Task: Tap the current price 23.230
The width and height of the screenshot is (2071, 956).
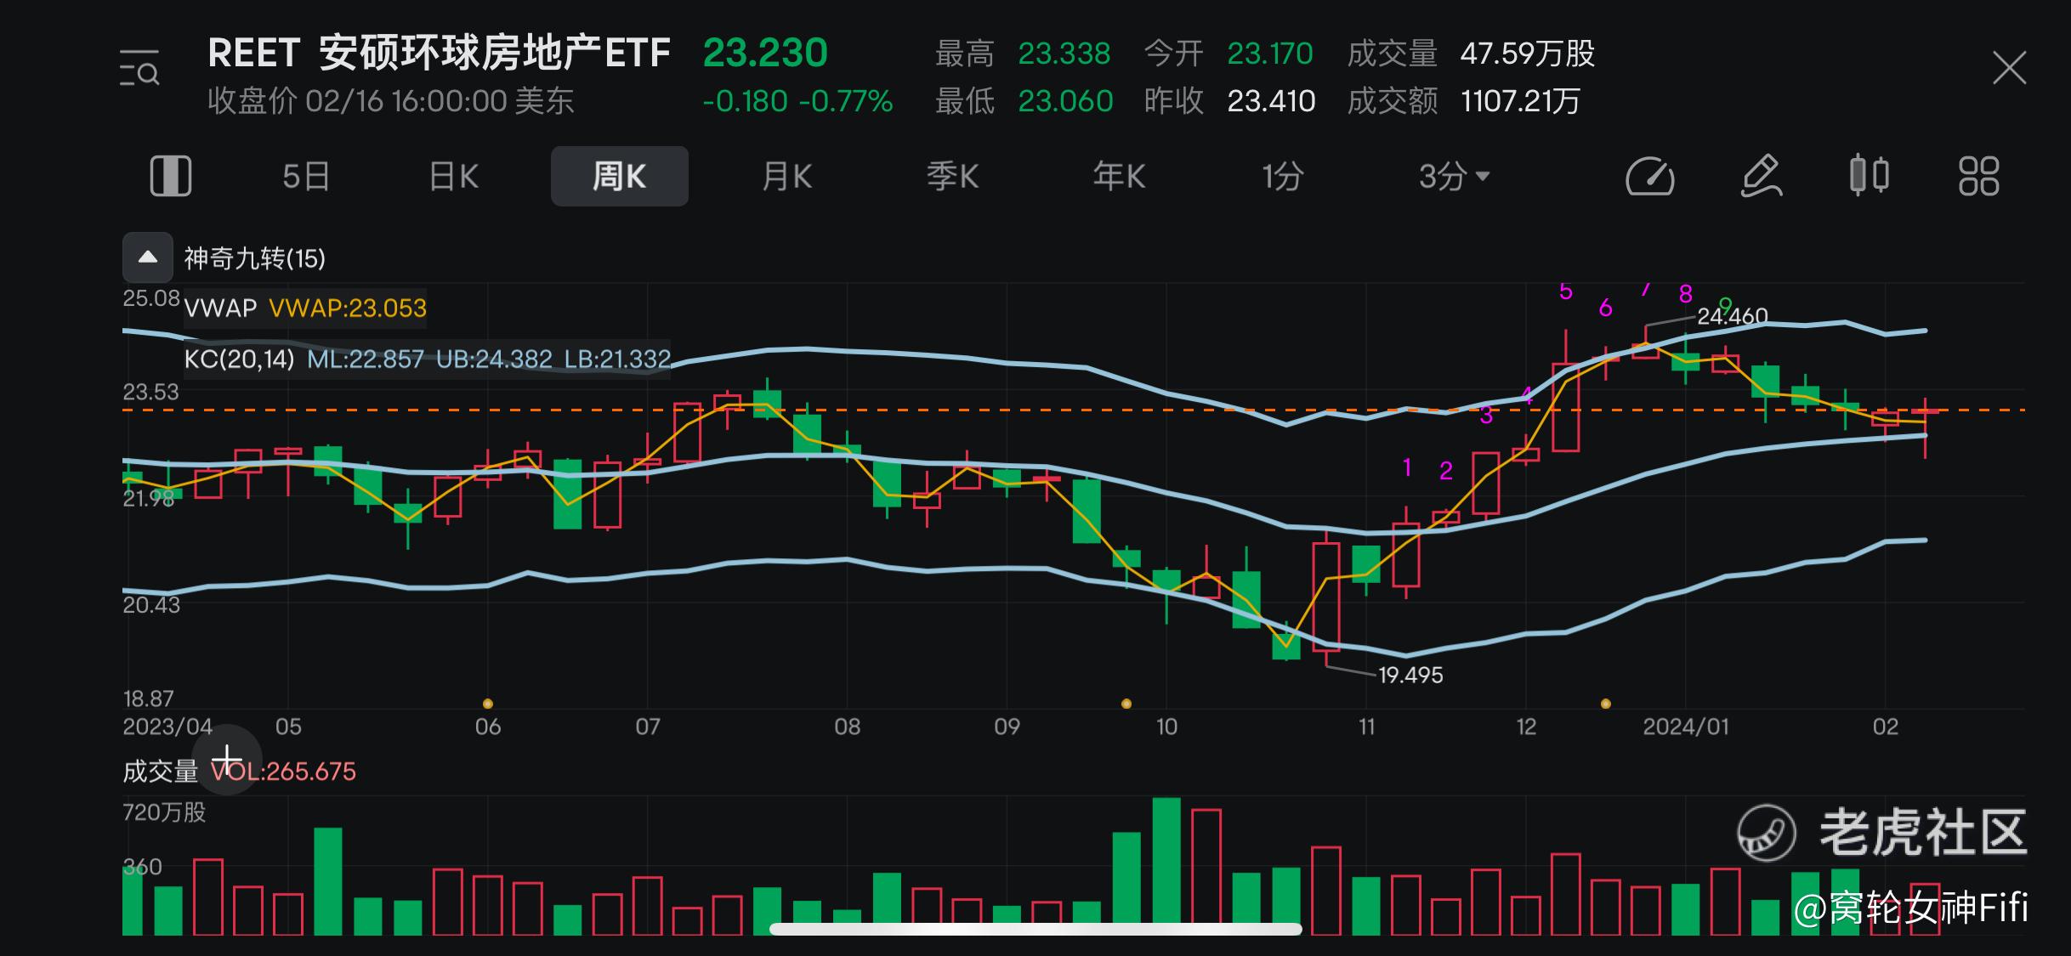Action: (765, 53)
